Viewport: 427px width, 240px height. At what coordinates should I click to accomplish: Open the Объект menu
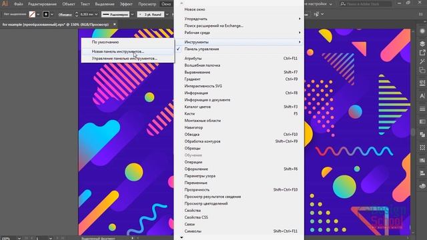click(x=68, y=4)
